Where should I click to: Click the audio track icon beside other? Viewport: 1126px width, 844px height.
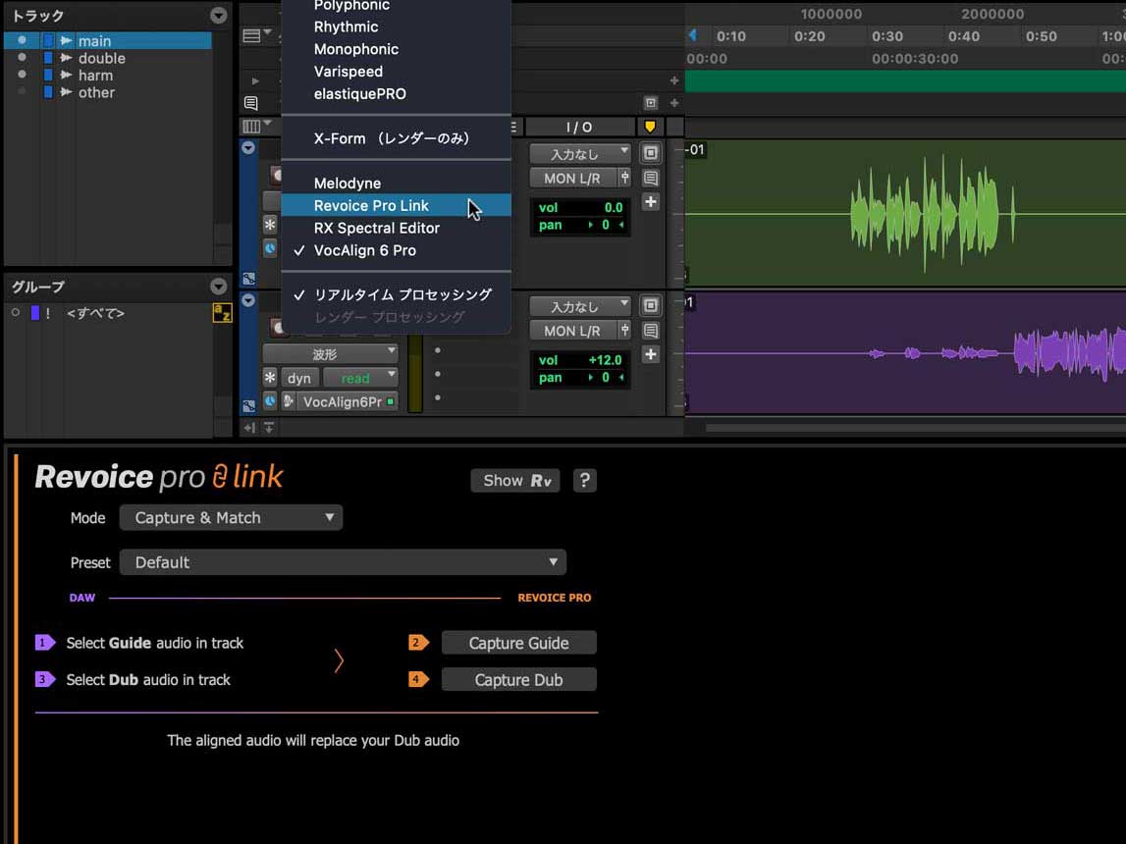click(66, 92)
